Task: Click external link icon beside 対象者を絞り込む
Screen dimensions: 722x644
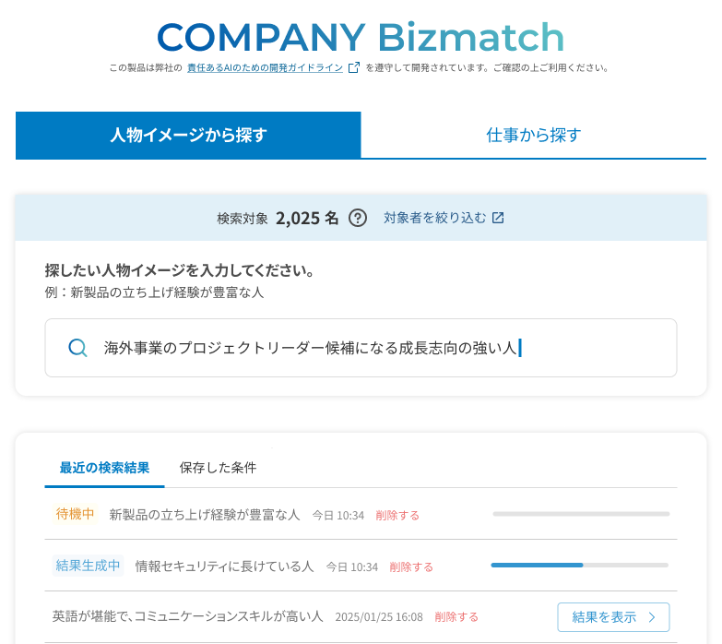Action: click(x=498, y=219)
